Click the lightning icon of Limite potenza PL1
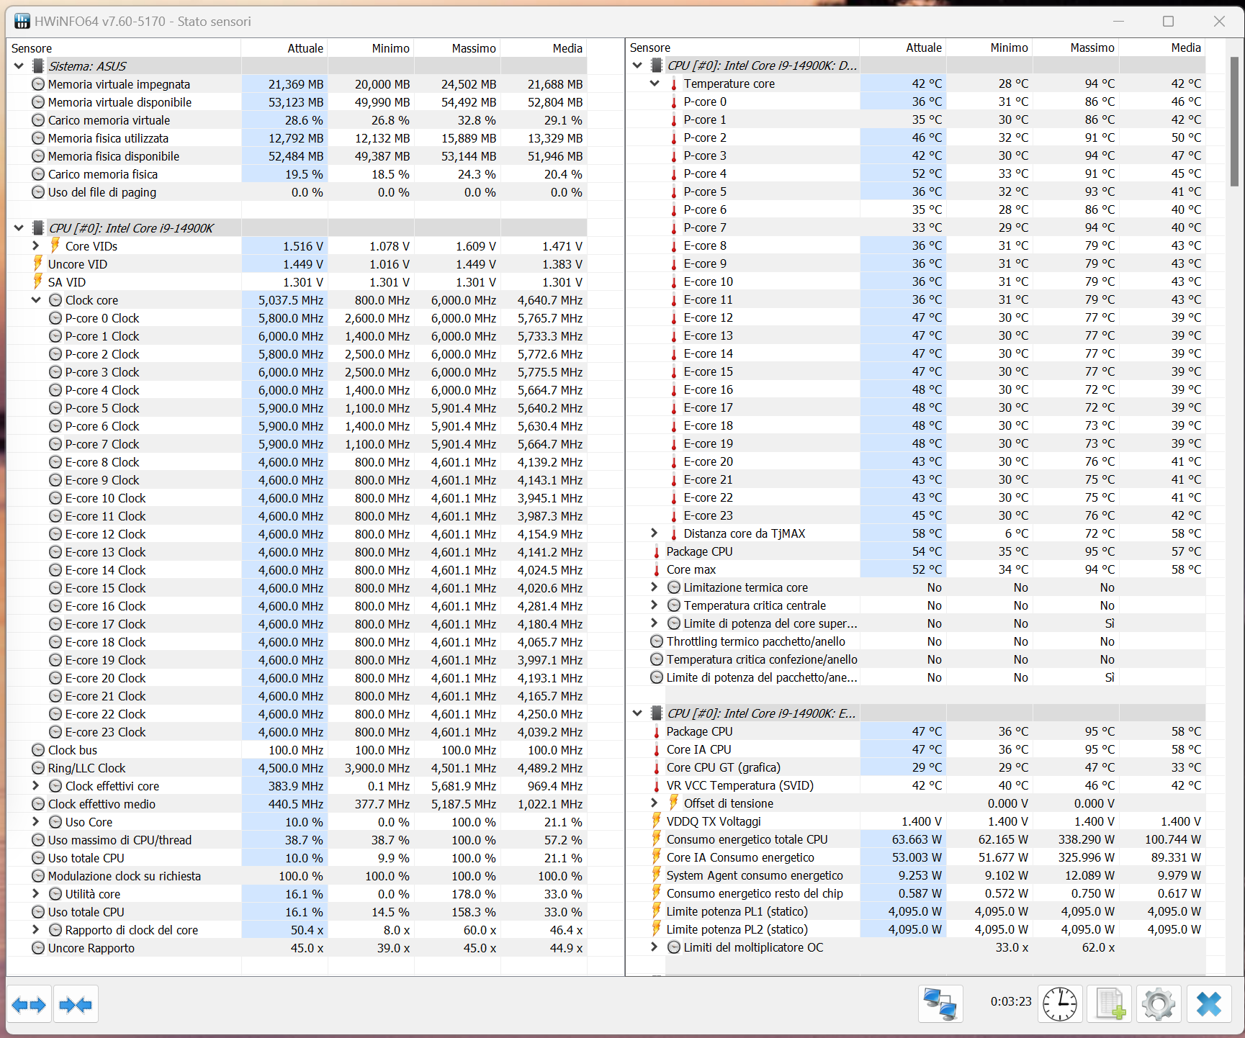1245x1038 pixels. [x=656, y=911]
